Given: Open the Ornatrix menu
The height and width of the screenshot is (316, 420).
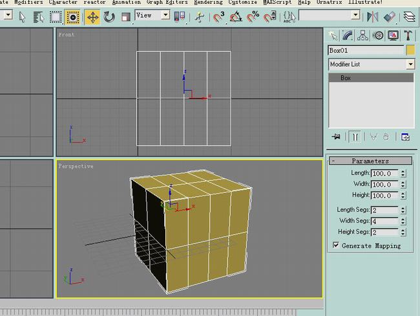Looking at the screenshot, I should (329, 3).
